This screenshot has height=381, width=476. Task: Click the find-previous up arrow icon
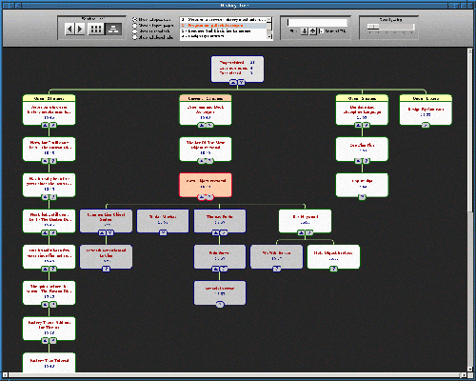313,30
